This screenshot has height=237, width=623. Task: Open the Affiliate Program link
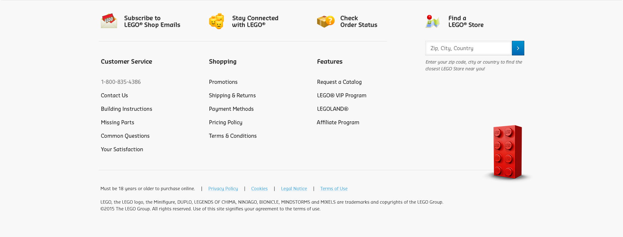[x=338, y=122]
